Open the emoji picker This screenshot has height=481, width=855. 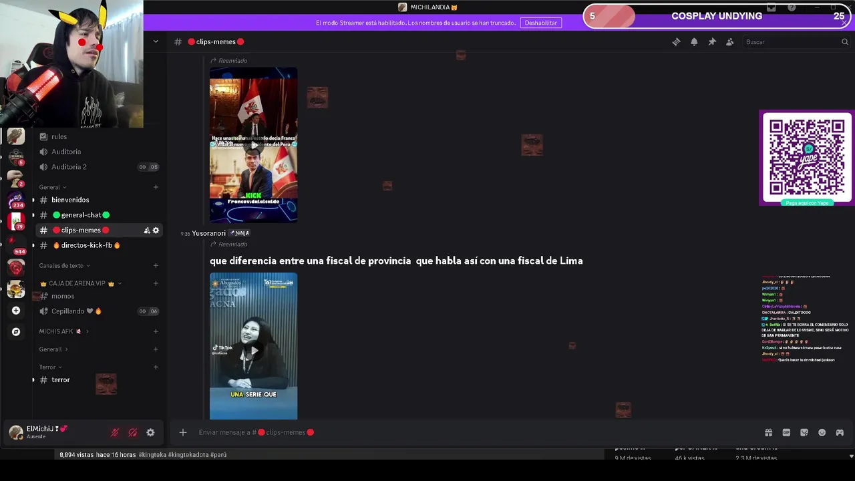click(822, 432)
